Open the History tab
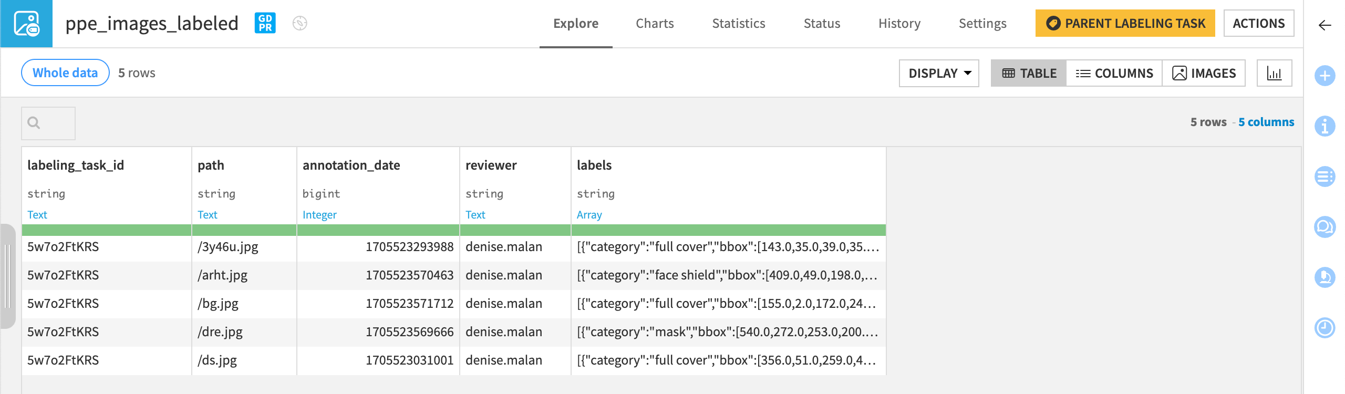The width and height of the screenshot is (1345, 394). (899, 24)
